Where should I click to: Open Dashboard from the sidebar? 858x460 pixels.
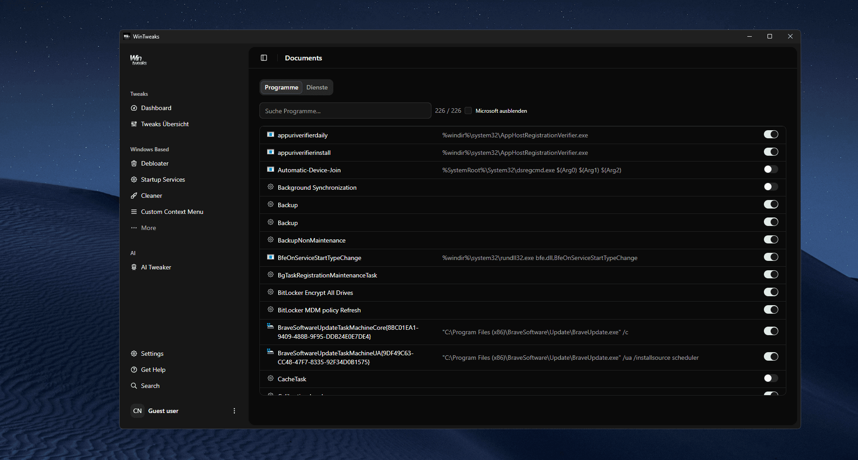[156, 108]
